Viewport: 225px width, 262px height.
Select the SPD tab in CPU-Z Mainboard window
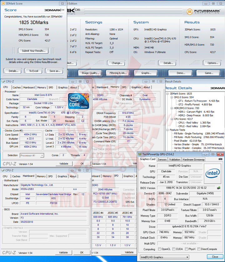[x=50, y=176]
